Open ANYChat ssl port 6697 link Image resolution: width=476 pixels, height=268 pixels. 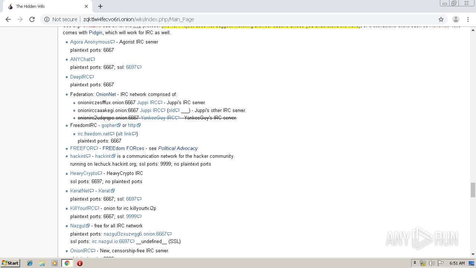pos(134,67)
